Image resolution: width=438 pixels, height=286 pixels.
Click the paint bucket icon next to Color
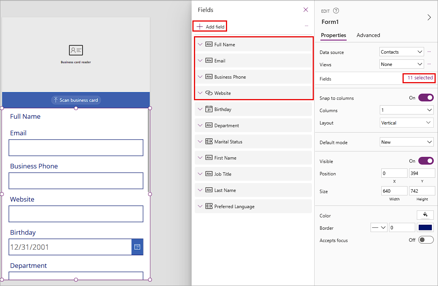pos(425,215)
